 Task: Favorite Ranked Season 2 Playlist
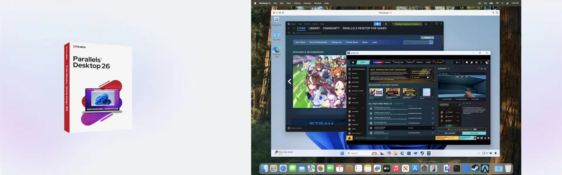pos(433,108)
